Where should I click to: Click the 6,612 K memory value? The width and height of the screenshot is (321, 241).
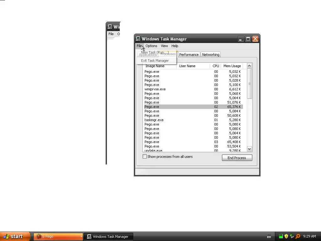pos(235,89)
